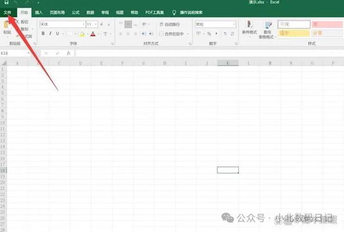Image resolution: width=344 pixels, height=232 pixels.
Task: Switch to the 公式 (Formulas) tab
Action: tap(76, 12)
